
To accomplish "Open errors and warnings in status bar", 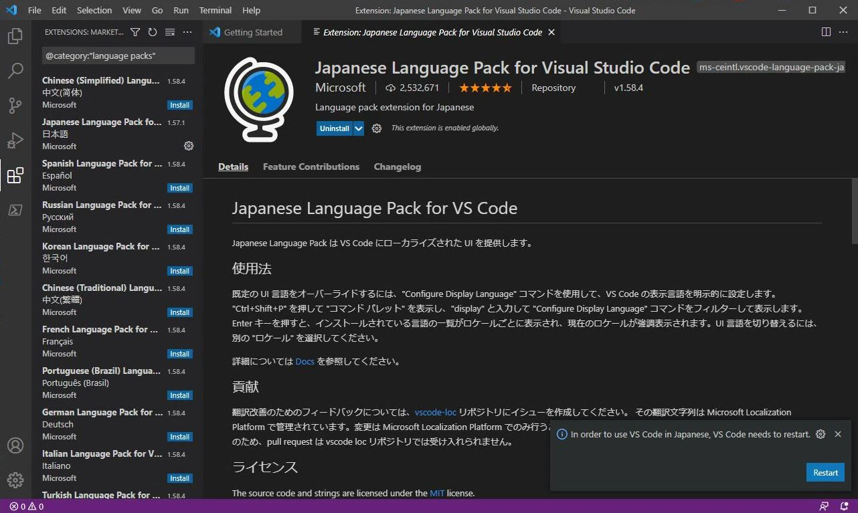I will (x=27, y=506).
